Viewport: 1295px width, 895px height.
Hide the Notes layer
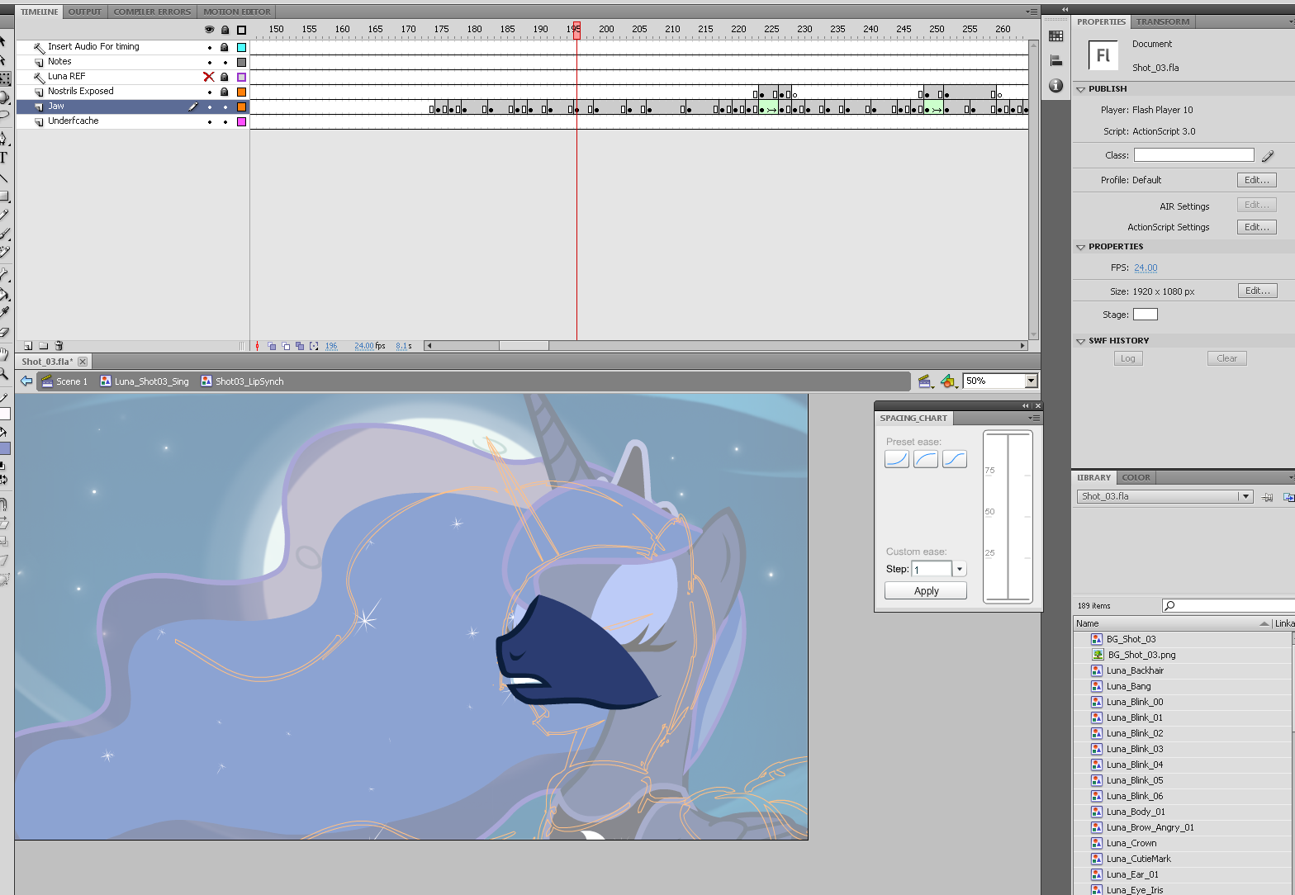[x=210, y=62]
